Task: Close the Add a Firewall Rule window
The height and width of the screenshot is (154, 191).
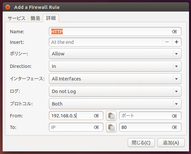Action: click(8, 7)
